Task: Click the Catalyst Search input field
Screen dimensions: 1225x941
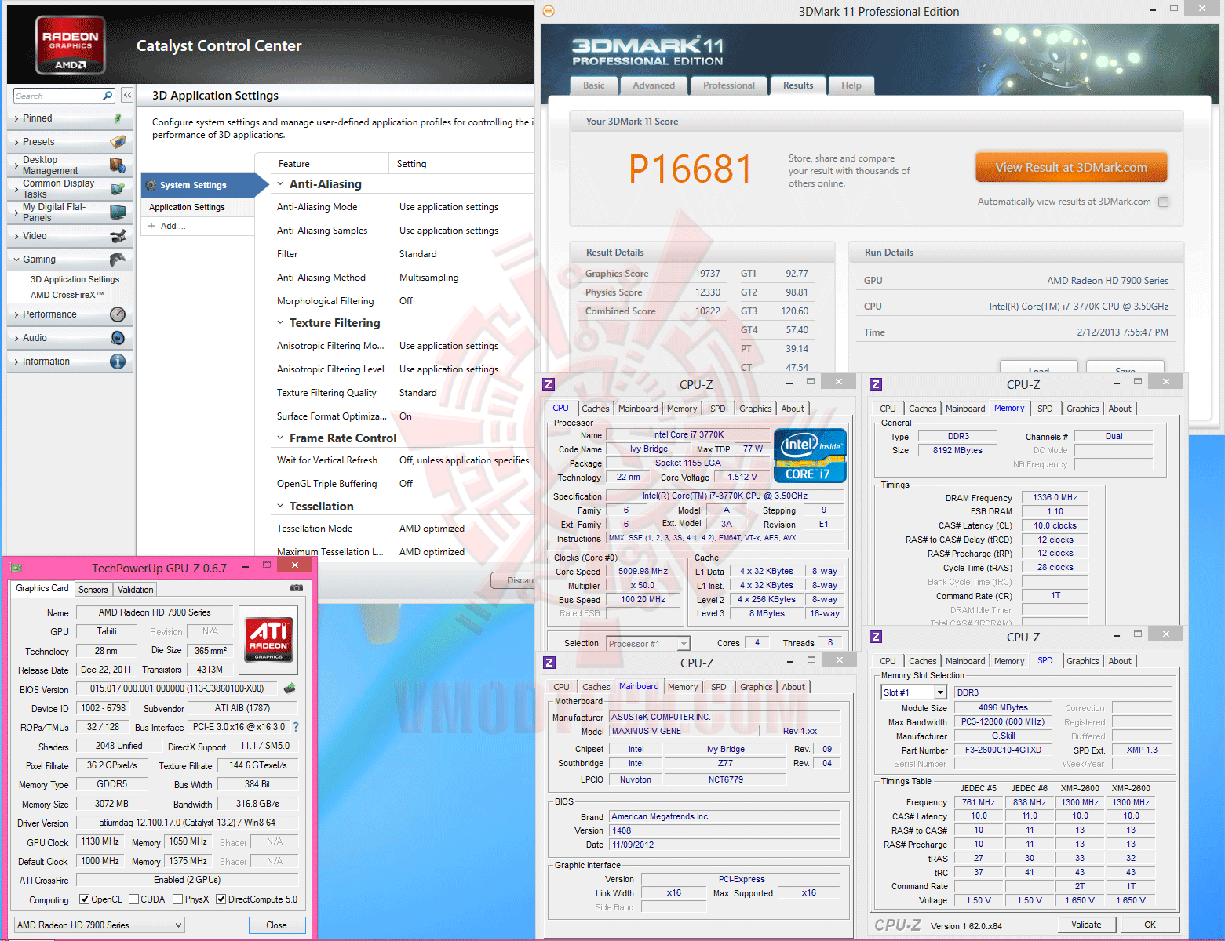Action: pyautogui.click(x=59, y=96)
